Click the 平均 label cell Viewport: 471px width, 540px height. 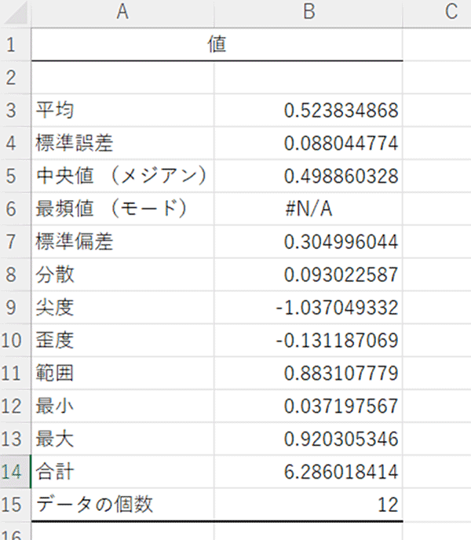[x=122, y=110]
